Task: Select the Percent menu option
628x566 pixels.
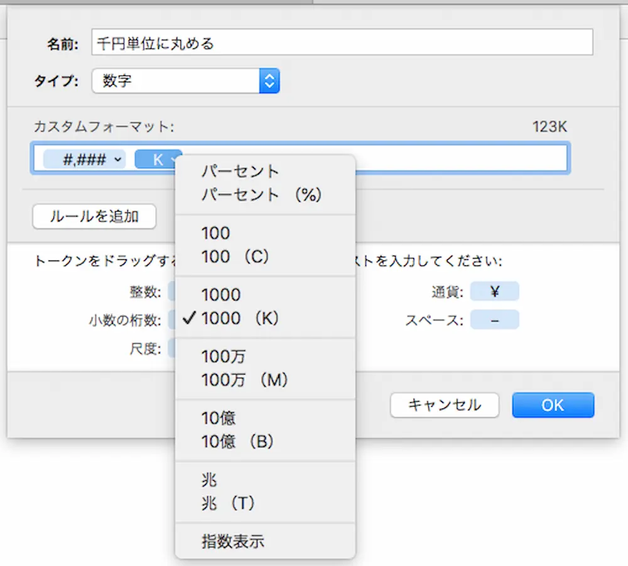Action: click(240, 171)
